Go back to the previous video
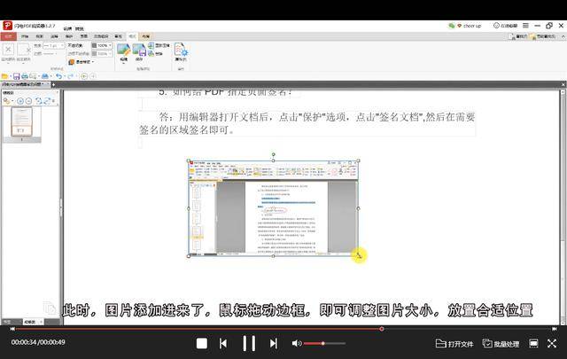This screenshot has height=359, width=567. coord(223,343)
